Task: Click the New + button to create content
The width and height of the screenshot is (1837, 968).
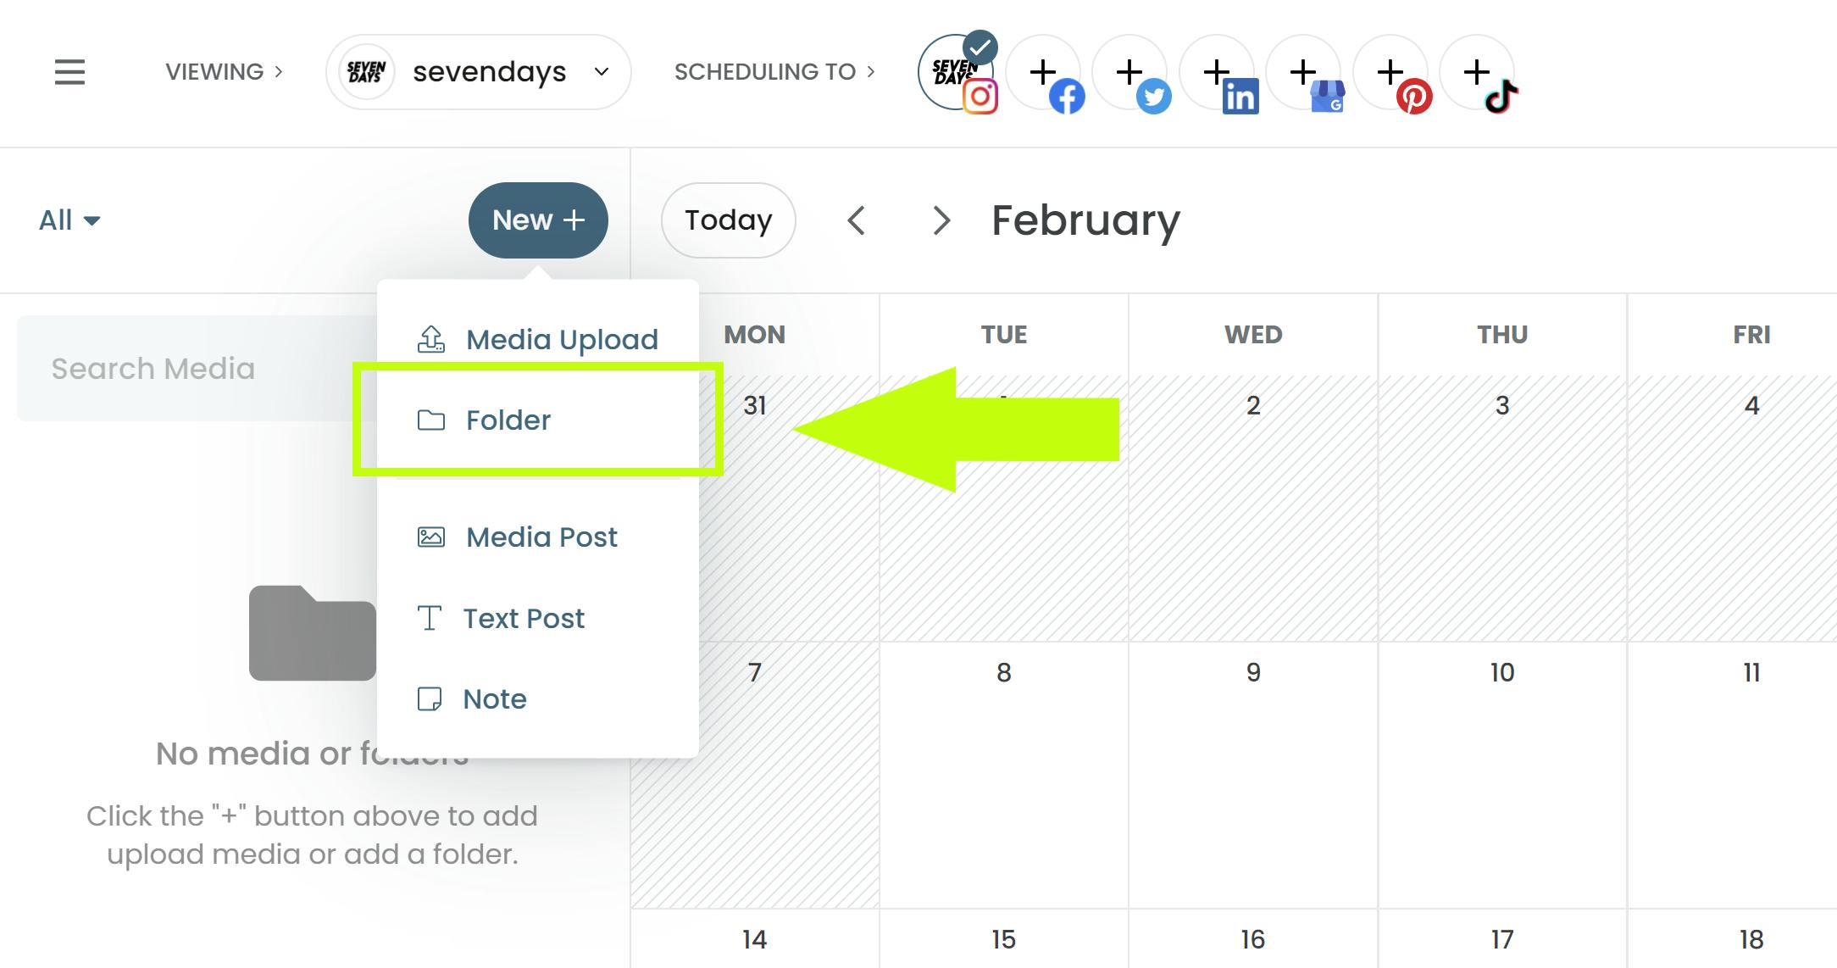Action: click(538, 220)
